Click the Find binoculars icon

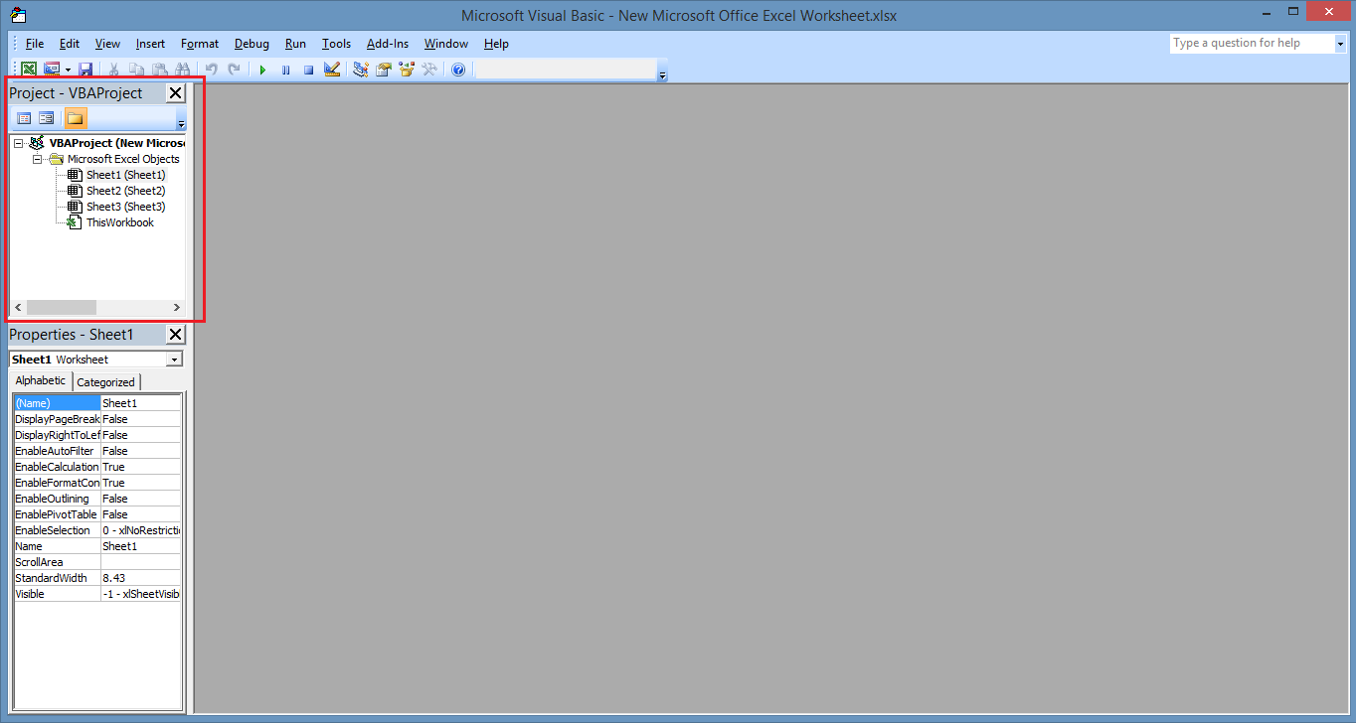183,70
